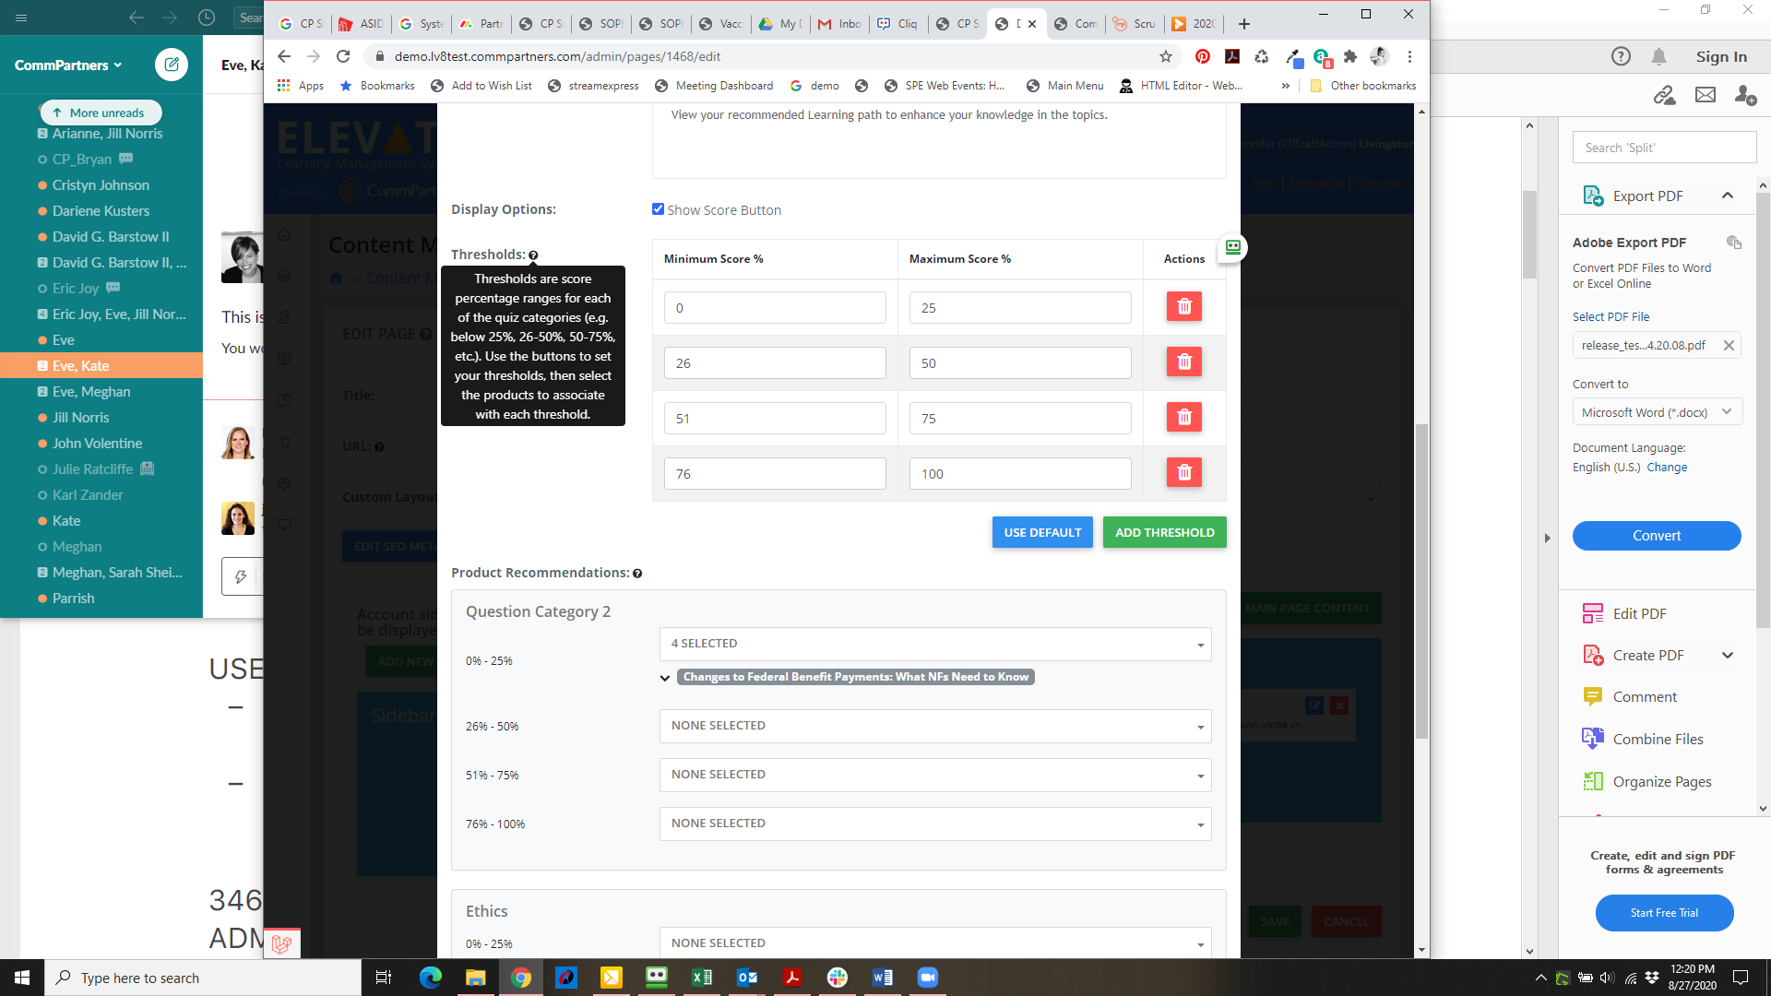Viewport: 1771px width, 996px height.
Task: Open Convert to Microsoft Word dropdown
Action: tap(1656, 412)
